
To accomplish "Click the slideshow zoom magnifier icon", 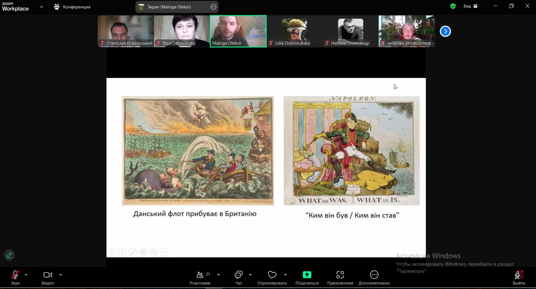I will (154, 252).
